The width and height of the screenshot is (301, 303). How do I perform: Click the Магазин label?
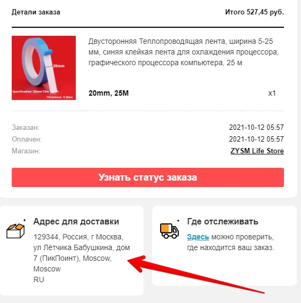[x=26, y=151]
